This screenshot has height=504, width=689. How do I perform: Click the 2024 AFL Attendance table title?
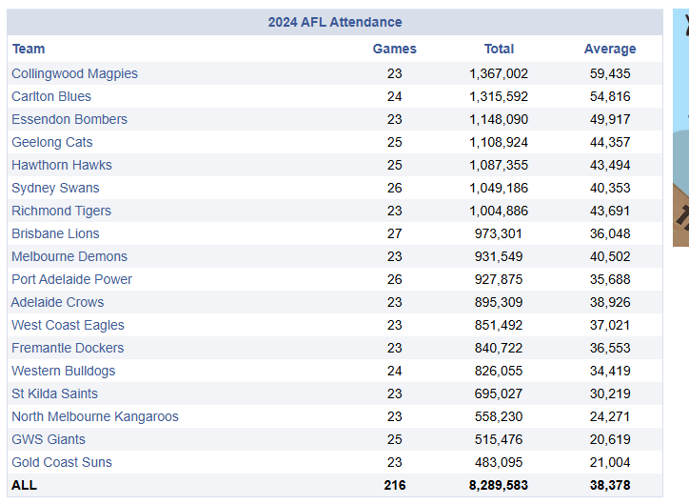point(335,22)
